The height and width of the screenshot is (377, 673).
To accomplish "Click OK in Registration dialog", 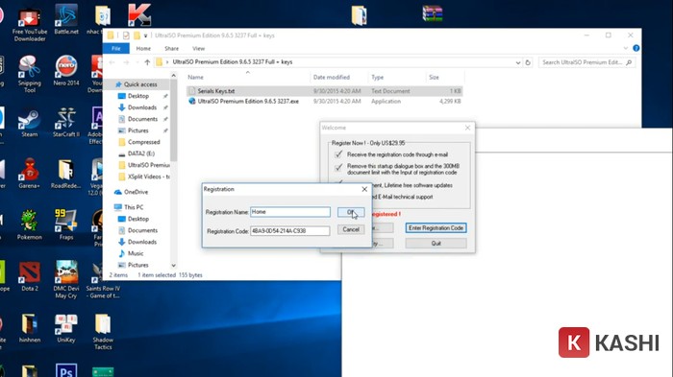I will [x=351, y=212].
